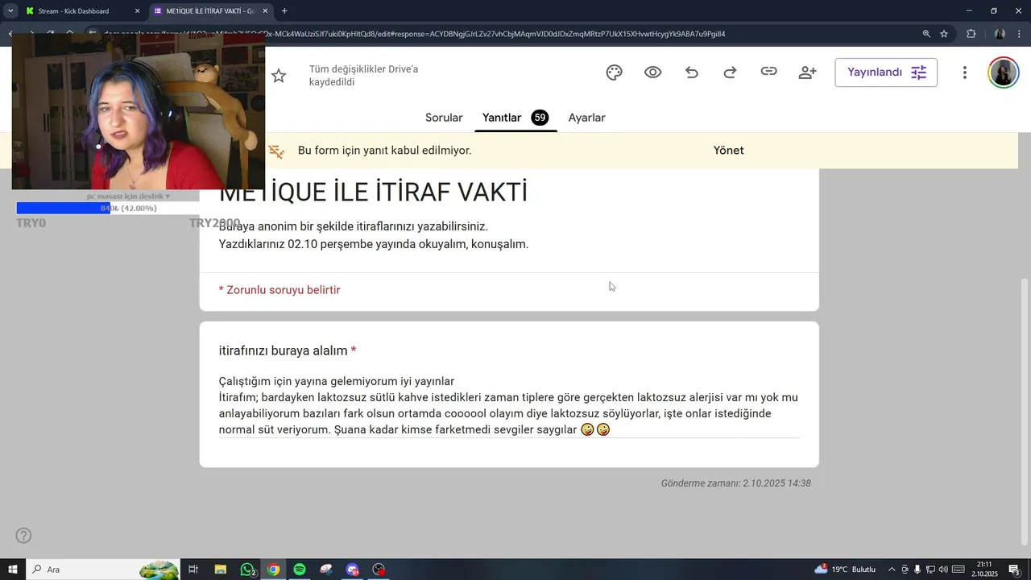The image size is (1031, 580).
Task: Click the form title METİQUE İLE İTİRAF VAKTİ
Action: [x=373, y=193]
